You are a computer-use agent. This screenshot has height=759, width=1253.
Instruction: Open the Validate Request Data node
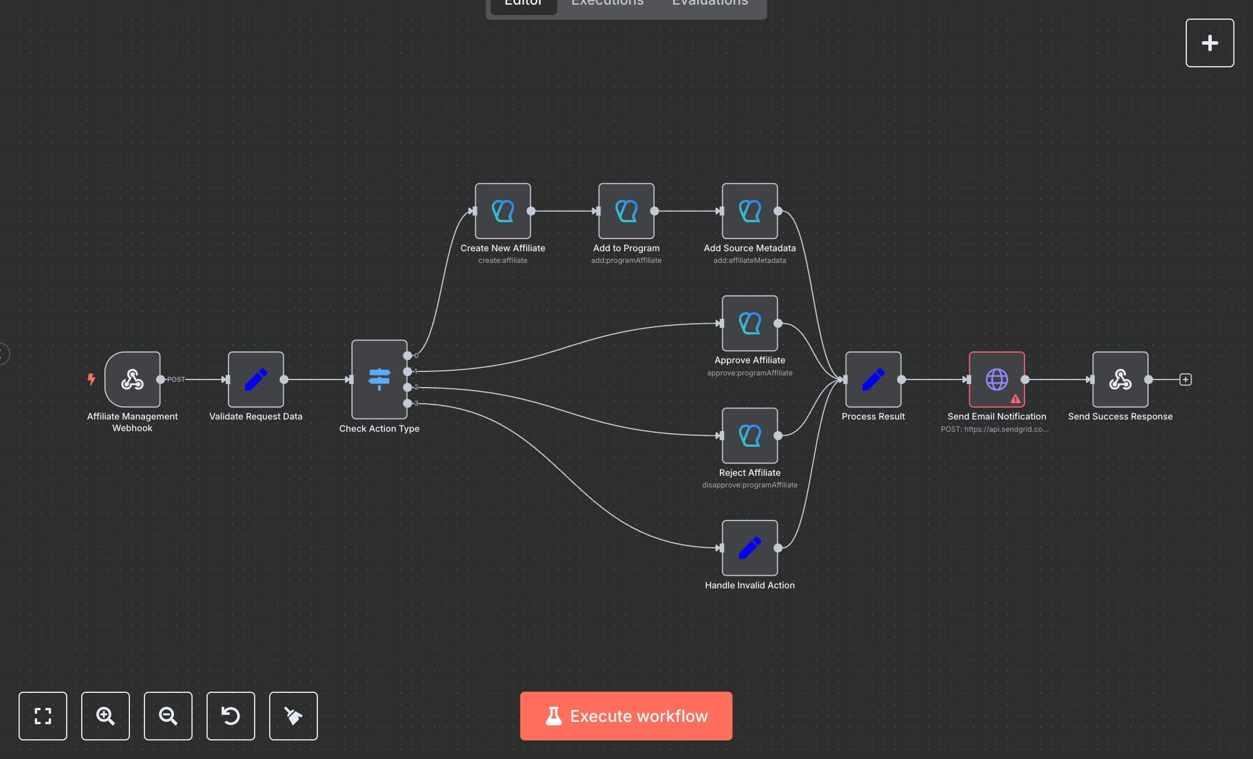click(256, 380)
